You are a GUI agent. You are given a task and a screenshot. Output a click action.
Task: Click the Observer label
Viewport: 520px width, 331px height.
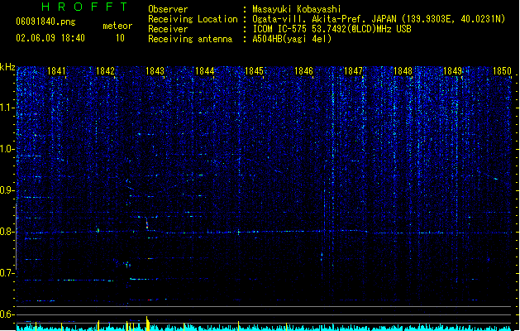168,9
